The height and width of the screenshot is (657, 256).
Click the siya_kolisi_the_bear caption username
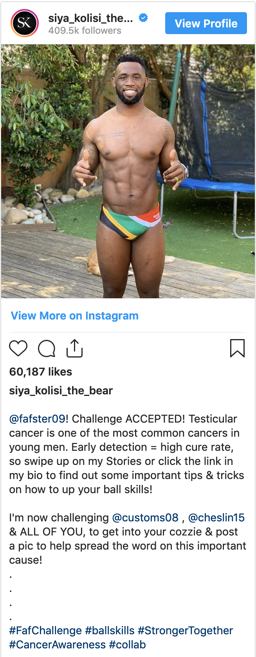[61, 390]
